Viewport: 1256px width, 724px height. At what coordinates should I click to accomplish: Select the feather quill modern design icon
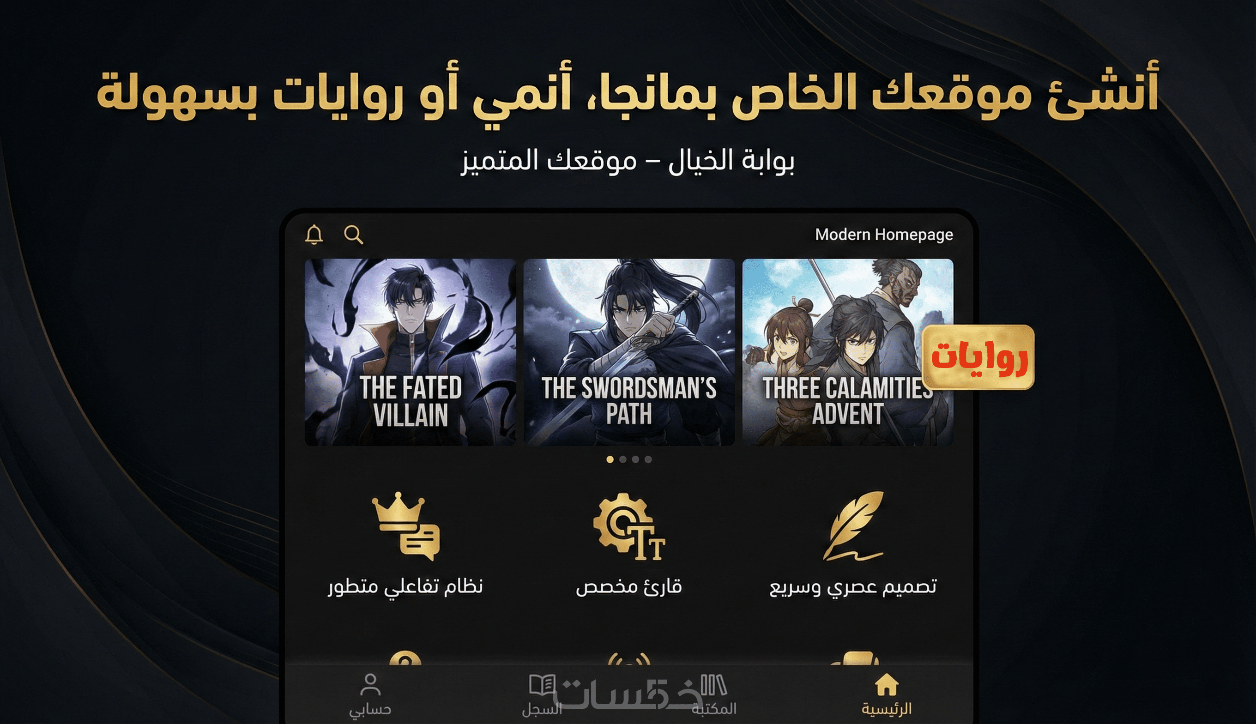pos(853,525)
